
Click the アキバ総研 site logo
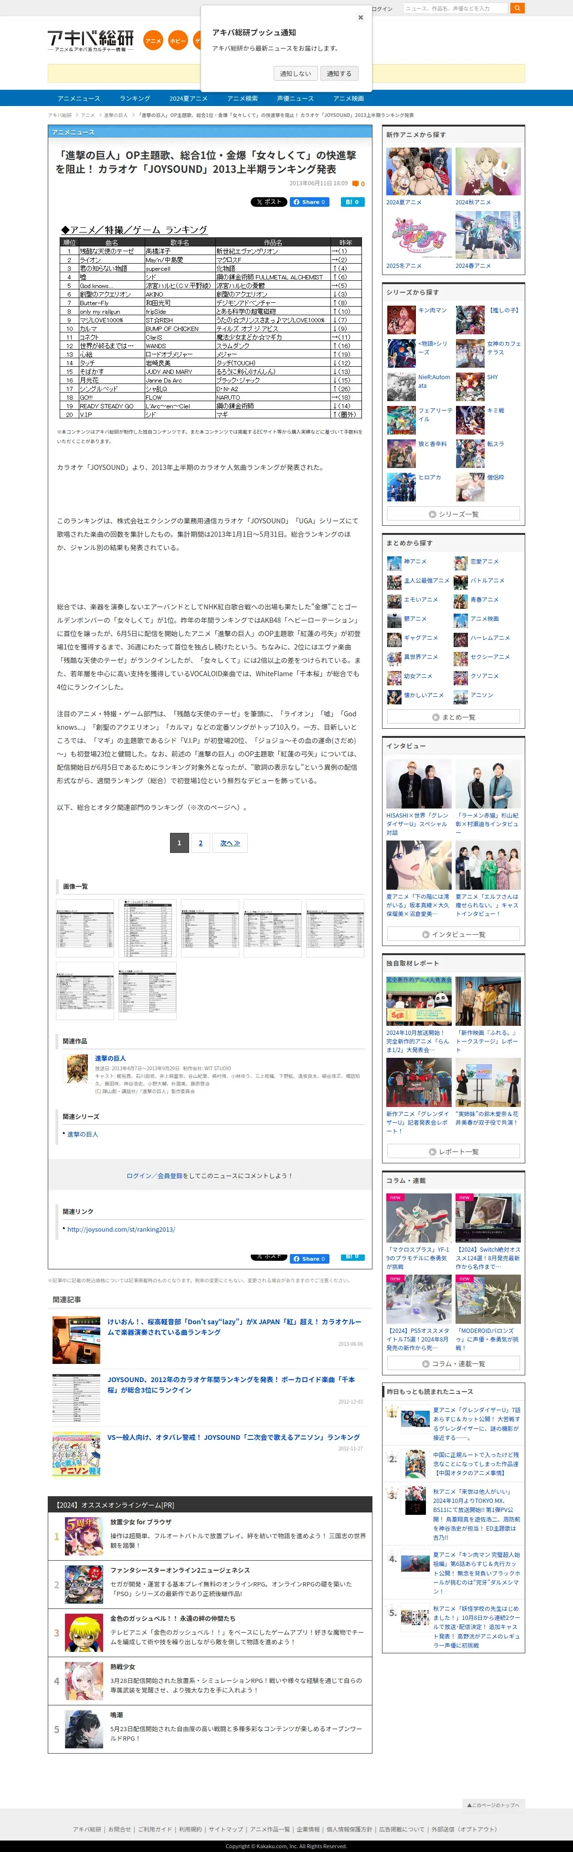coord(91,41)
